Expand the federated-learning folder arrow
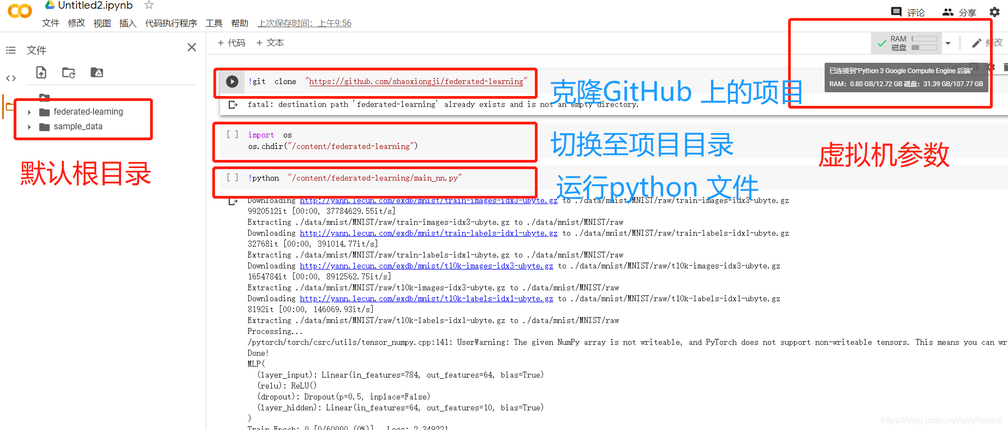The width and height of the screenshot is (1008, 430). [29, 112]
